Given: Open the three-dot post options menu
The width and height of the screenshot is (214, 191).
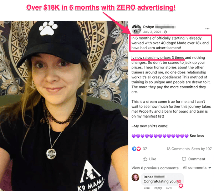Looking at the screenshot, I should coord(207,29).
